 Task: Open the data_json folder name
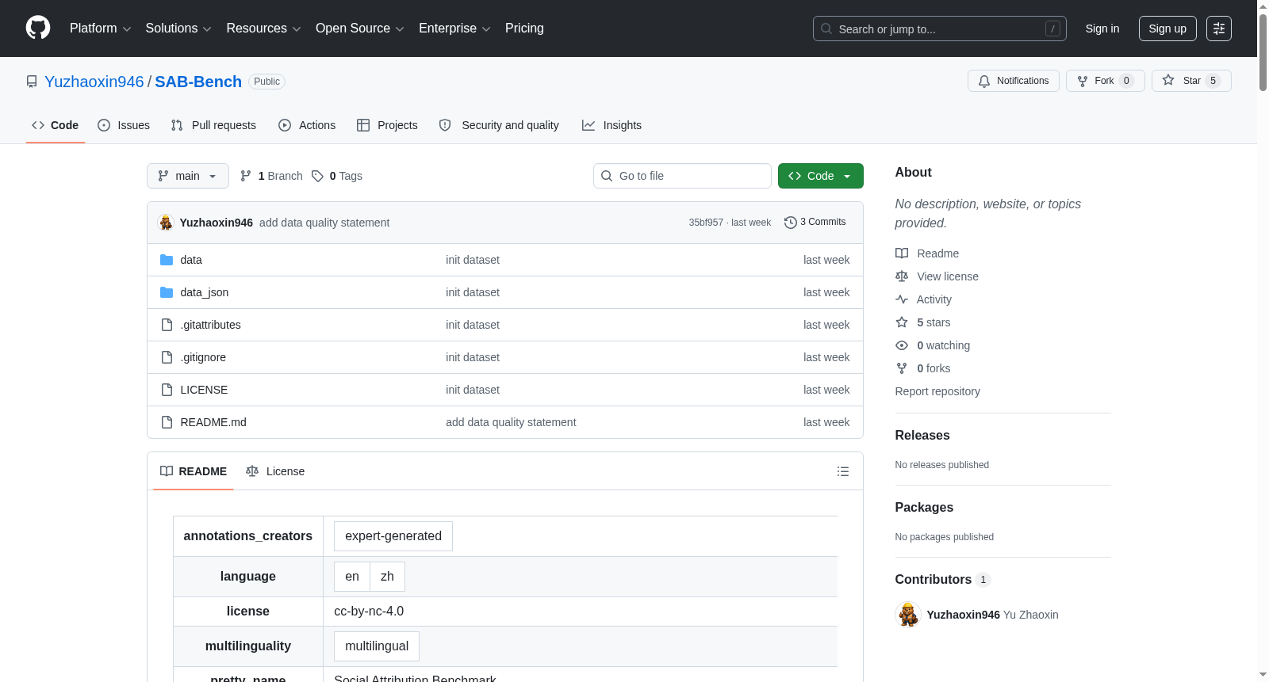205,292
